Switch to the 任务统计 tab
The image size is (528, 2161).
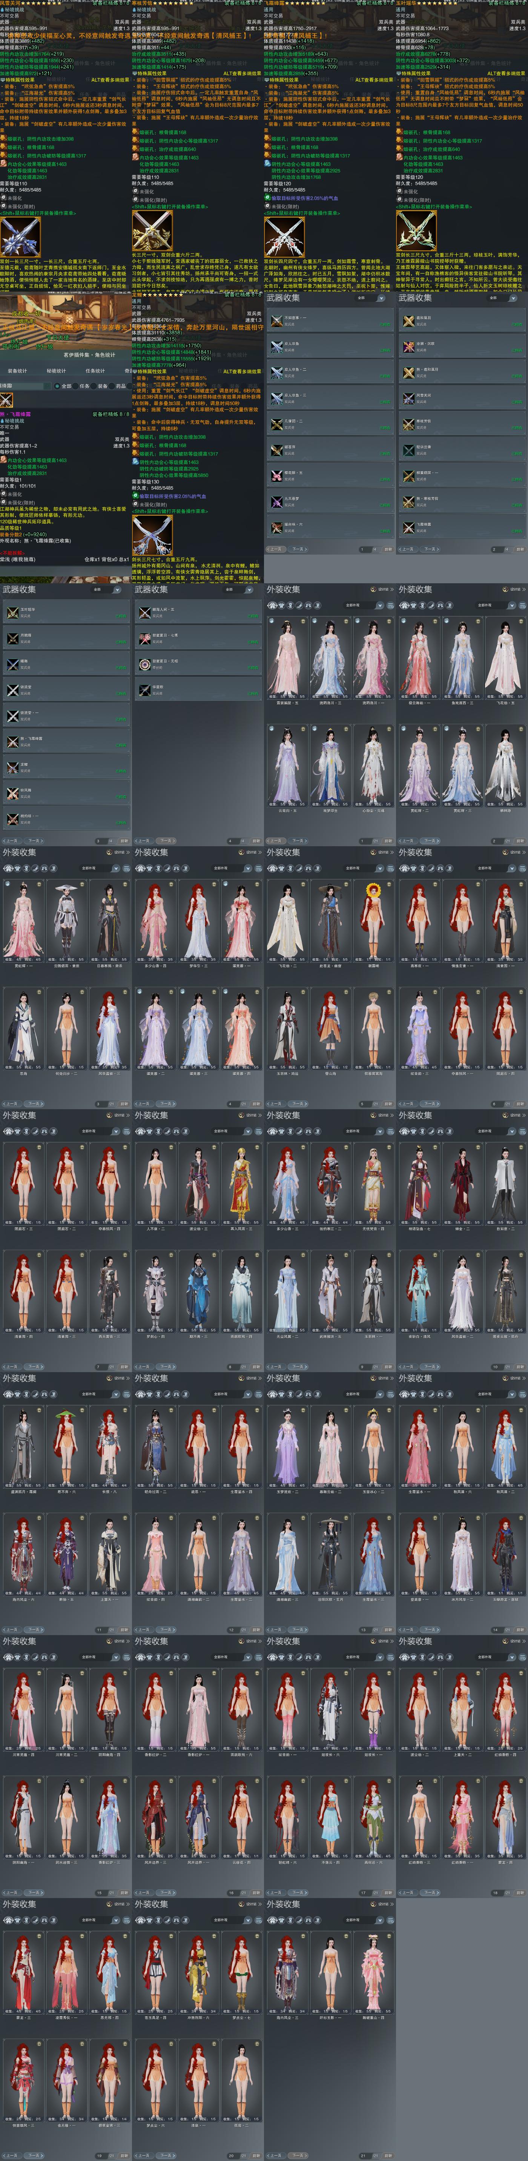95,370
